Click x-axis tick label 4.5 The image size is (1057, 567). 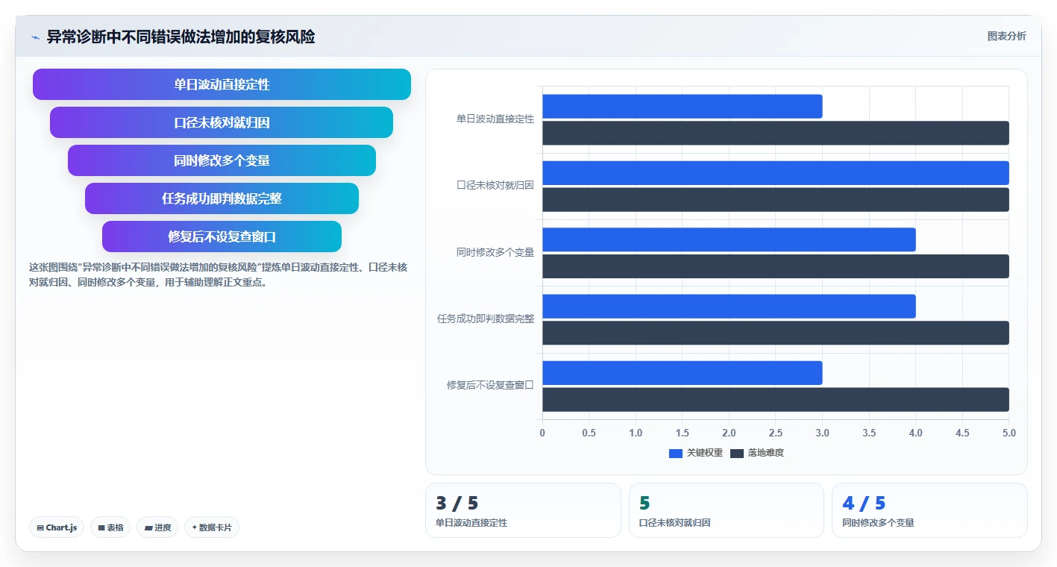pyautogui.click(x=962, y=433)
